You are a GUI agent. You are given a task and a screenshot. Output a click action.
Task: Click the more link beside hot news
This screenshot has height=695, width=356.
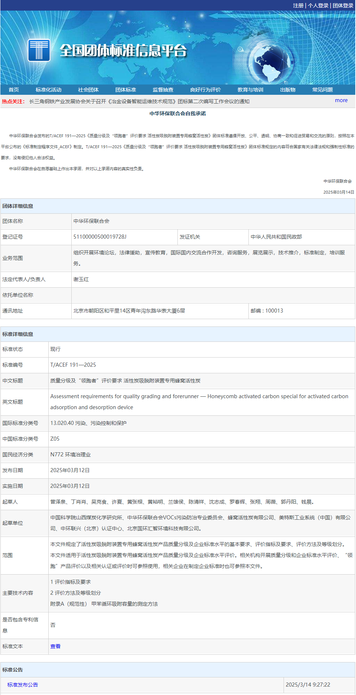tap(341, 100)
